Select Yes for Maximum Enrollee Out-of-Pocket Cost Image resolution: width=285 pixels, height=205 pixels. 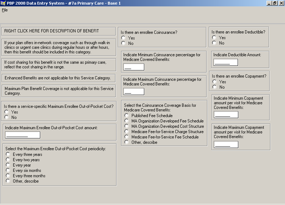(6, 112)
